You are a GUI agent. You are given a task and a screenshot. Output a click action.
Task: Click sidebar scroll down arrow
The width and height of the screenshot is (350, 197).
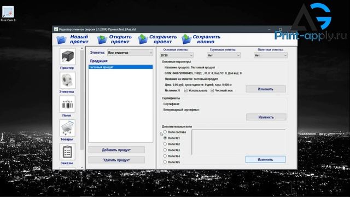click(82, 167)
